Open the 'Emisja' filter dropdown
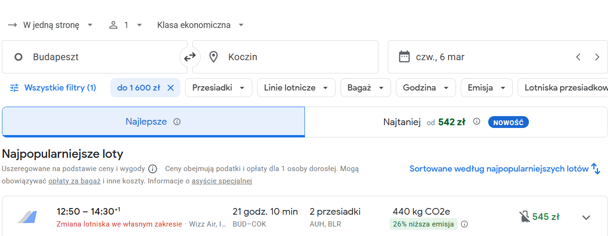This screenshot has width=608, height=236. coord(487,88)
